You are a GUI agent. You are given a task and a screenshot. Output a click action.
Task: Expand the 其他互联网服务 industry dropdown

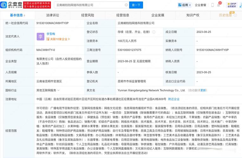(58, 90)
